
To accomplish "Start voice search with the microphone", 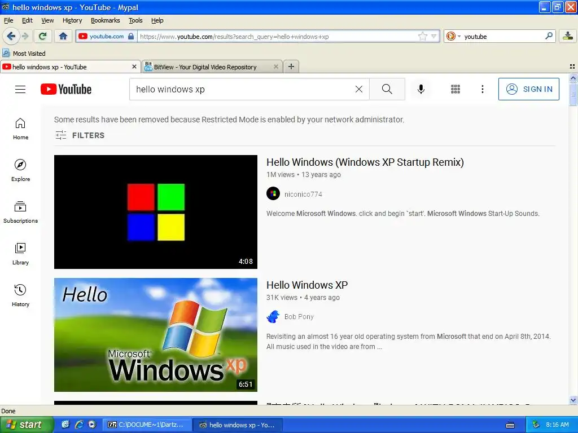I will 421,89.
